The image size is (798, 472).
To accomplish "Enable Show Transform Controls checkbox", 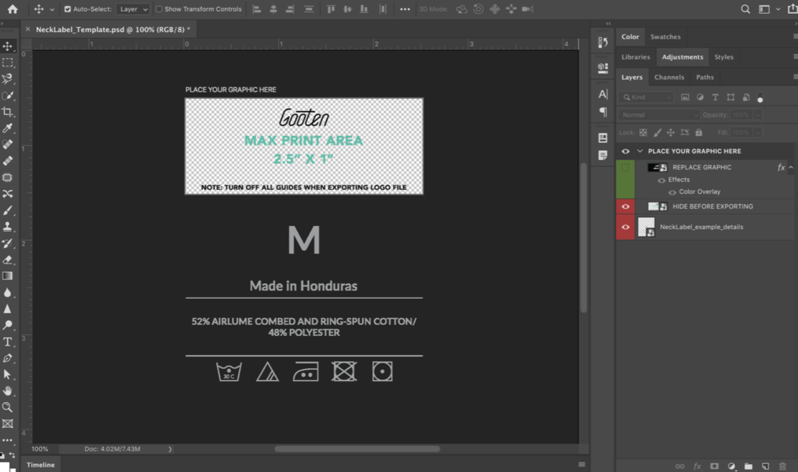I will coord(159,9).
